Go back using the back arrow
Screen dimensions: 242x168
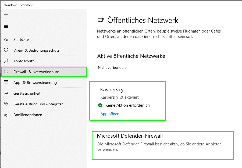pos(6,15)
